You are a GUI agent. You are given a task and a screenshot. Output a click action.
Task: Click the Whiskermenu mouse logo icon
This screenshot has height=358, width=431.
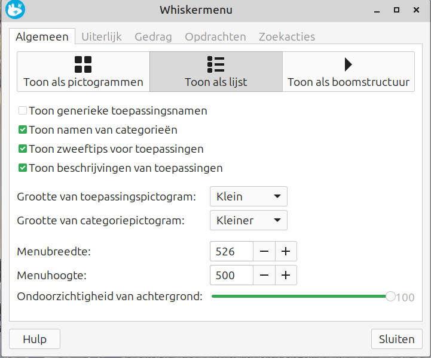(x=15, y=10)
